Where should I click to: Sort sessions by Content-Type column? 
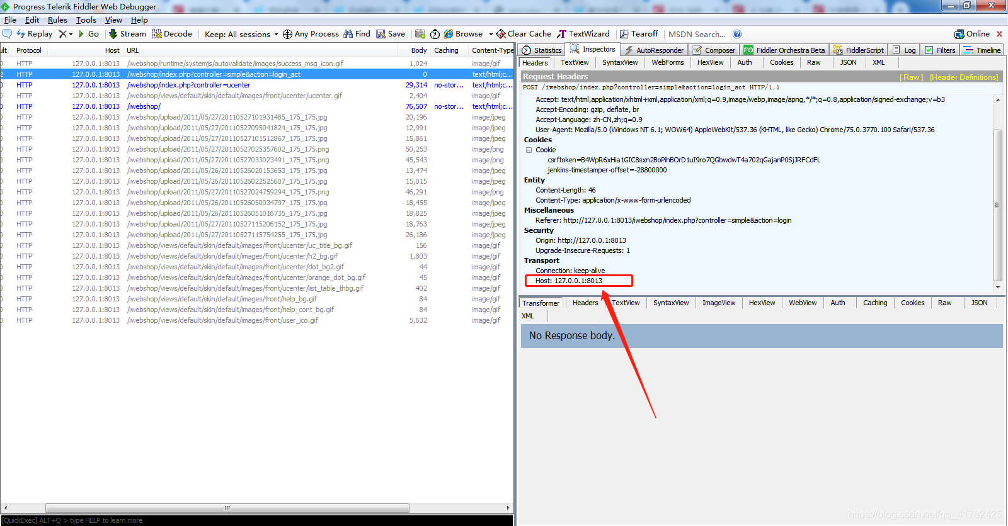pos(491,50)
